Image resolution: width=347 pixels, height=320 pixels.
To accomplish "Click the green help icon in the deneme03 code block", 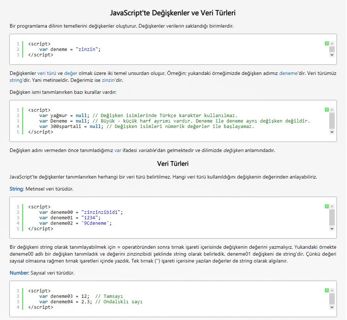I will [x=327, y=290].
